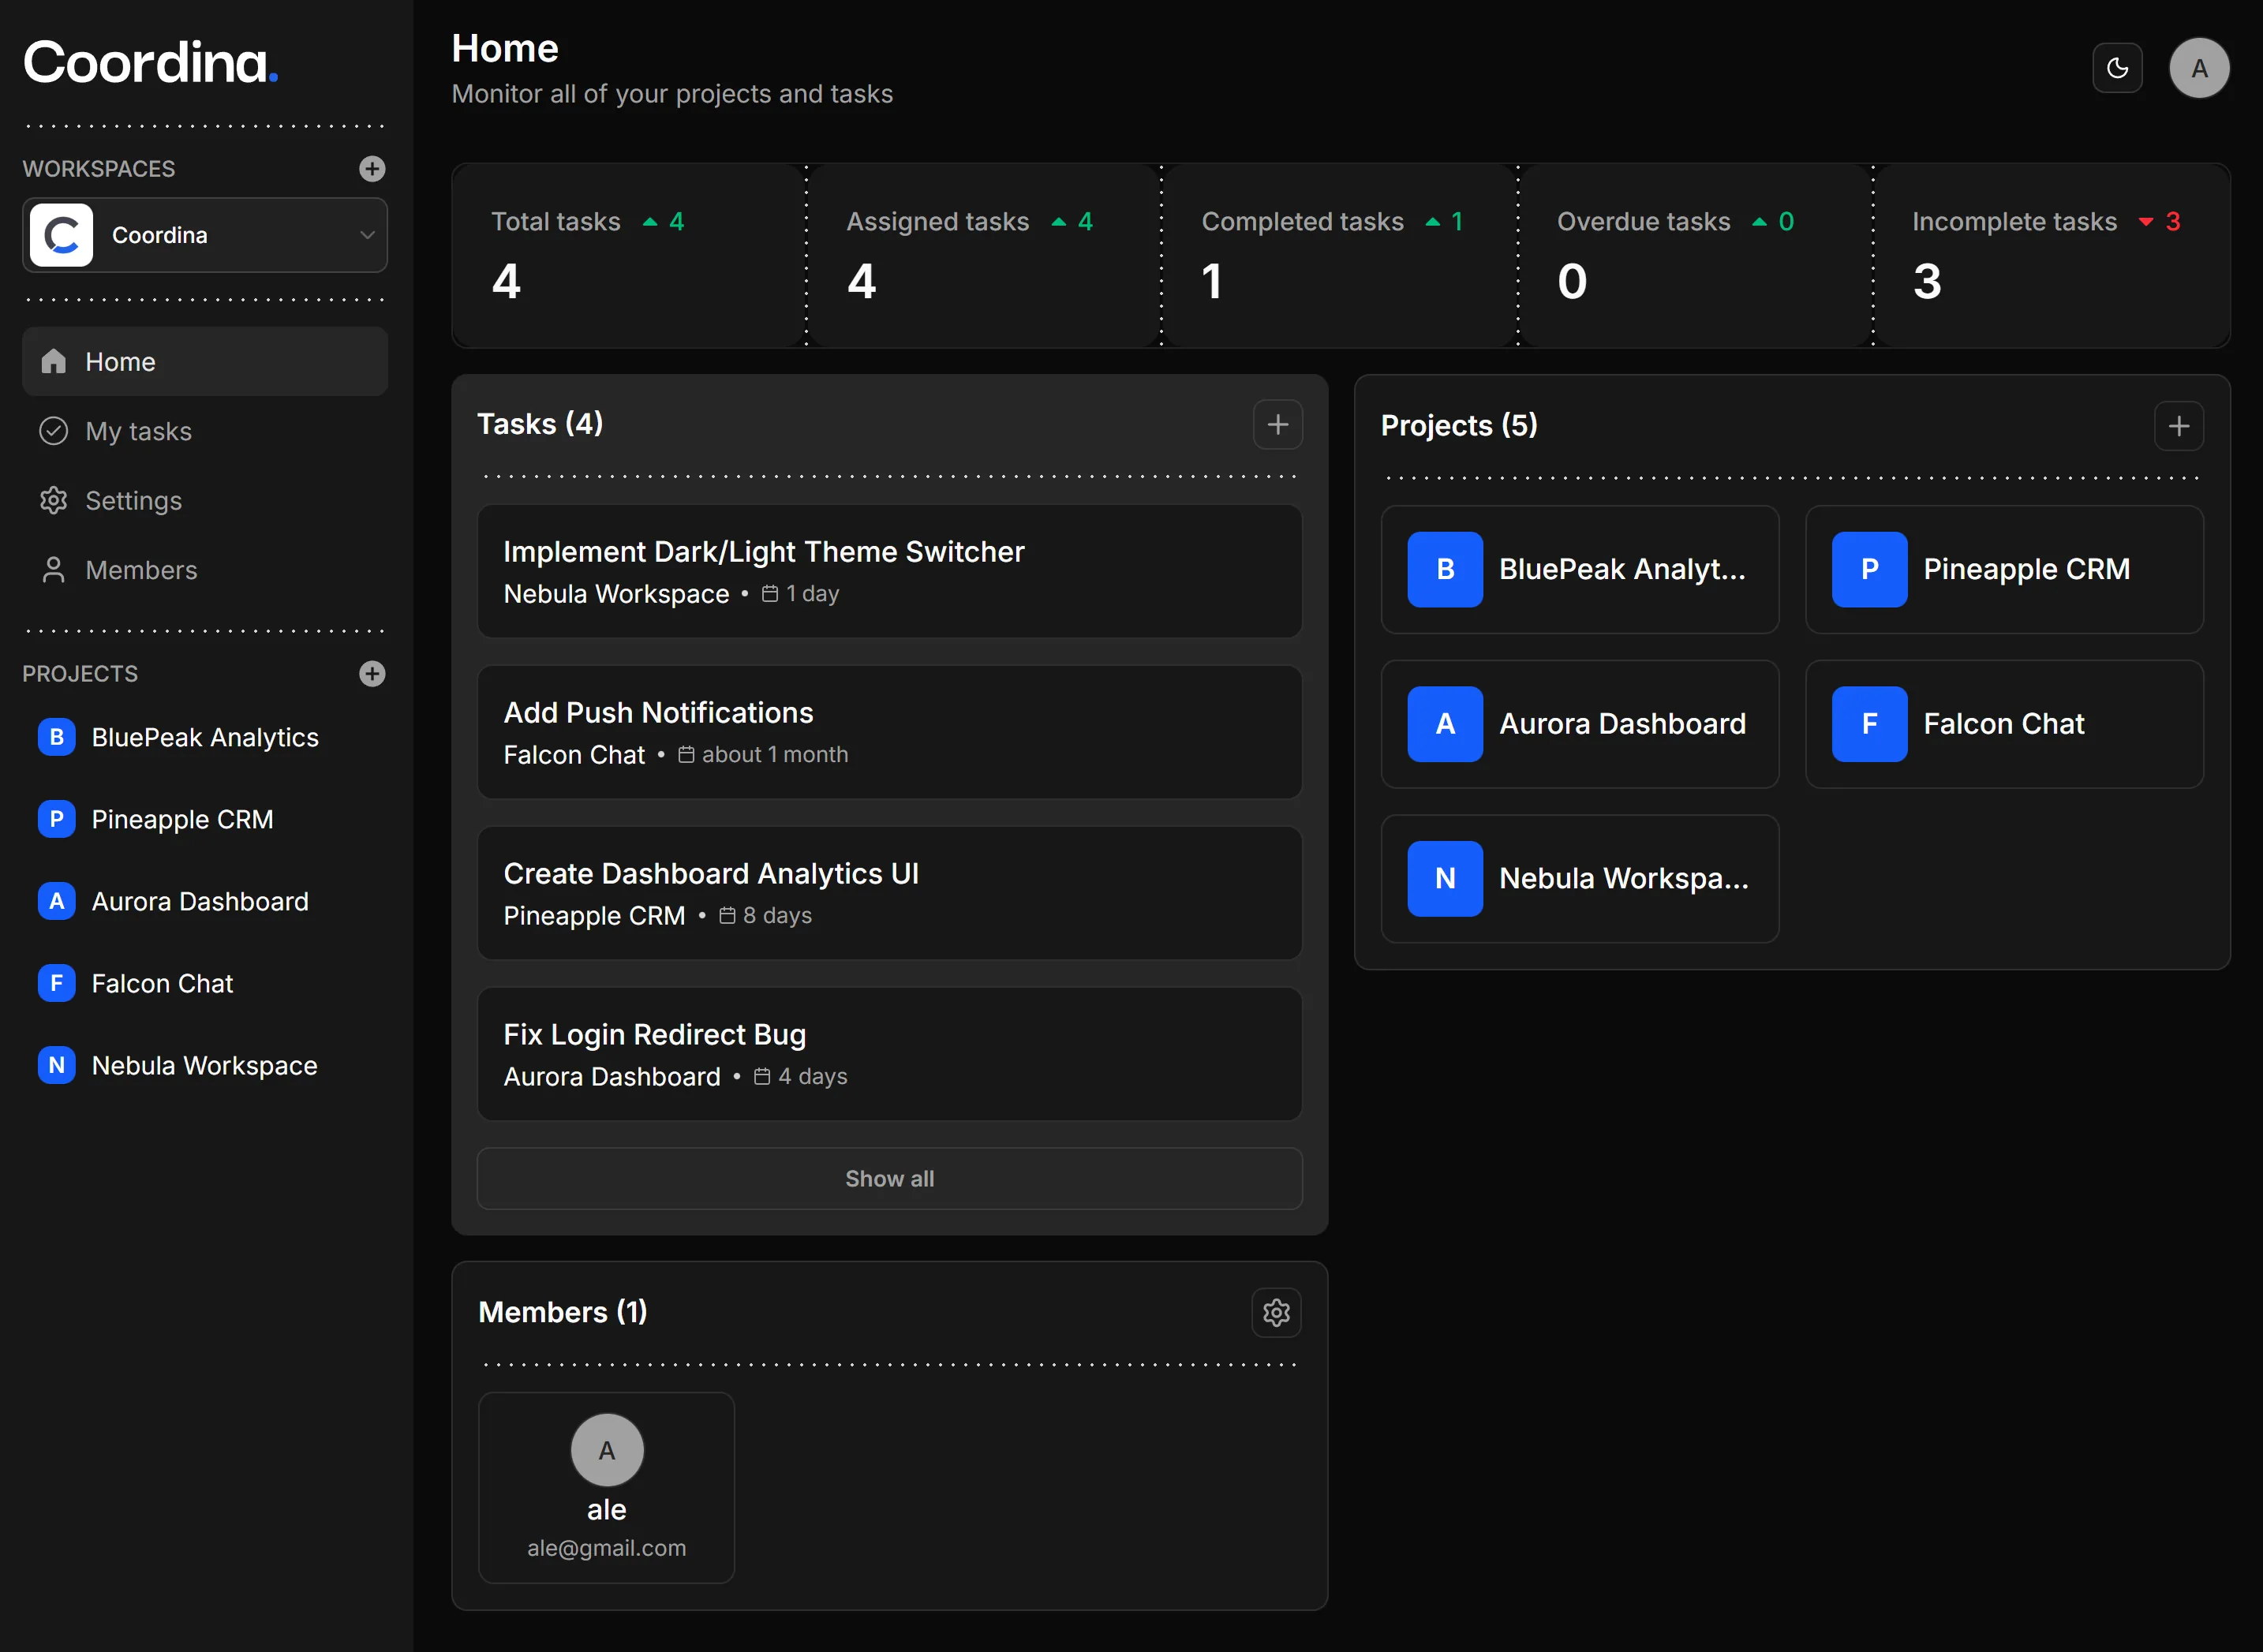Click the Coordina logo

150,62
